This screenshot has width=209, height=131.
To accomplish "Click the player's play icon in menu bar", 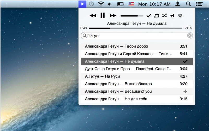I will (82, 4).
